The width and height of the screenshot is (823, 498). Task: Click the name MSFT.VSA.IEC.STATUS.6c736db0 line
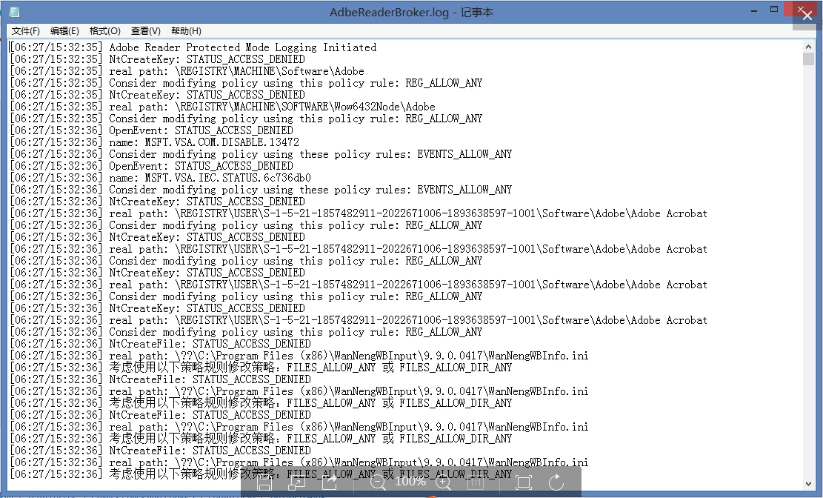click(x=210, y=178)
